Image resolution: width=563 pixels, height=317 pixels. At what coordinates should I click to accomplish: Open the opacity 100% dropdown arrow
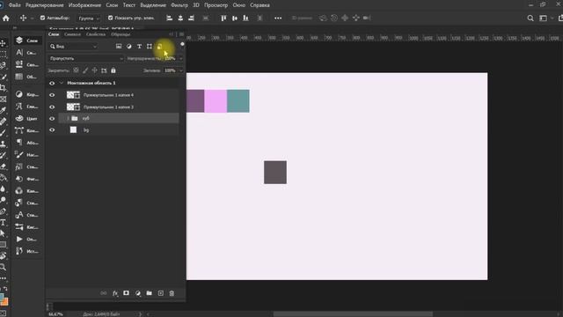coord(180,58)
